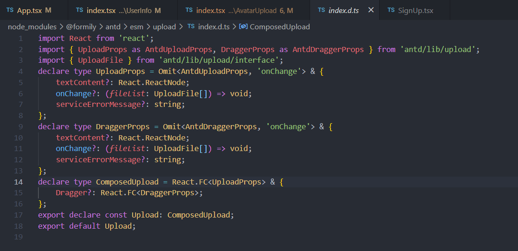Screen dimensions: 518x251
Task: Click fileList parameter on line 11
Action: click(127, 149)
